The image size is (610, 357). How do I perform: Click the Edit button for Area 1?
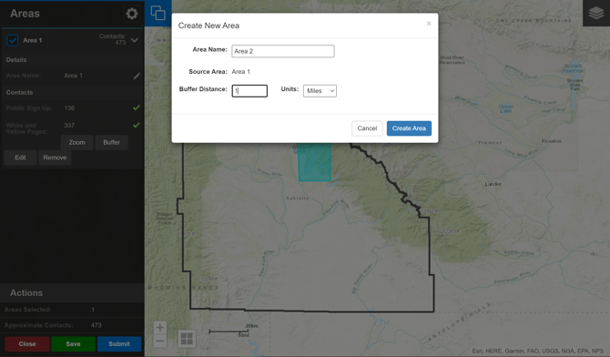(20, 158)
